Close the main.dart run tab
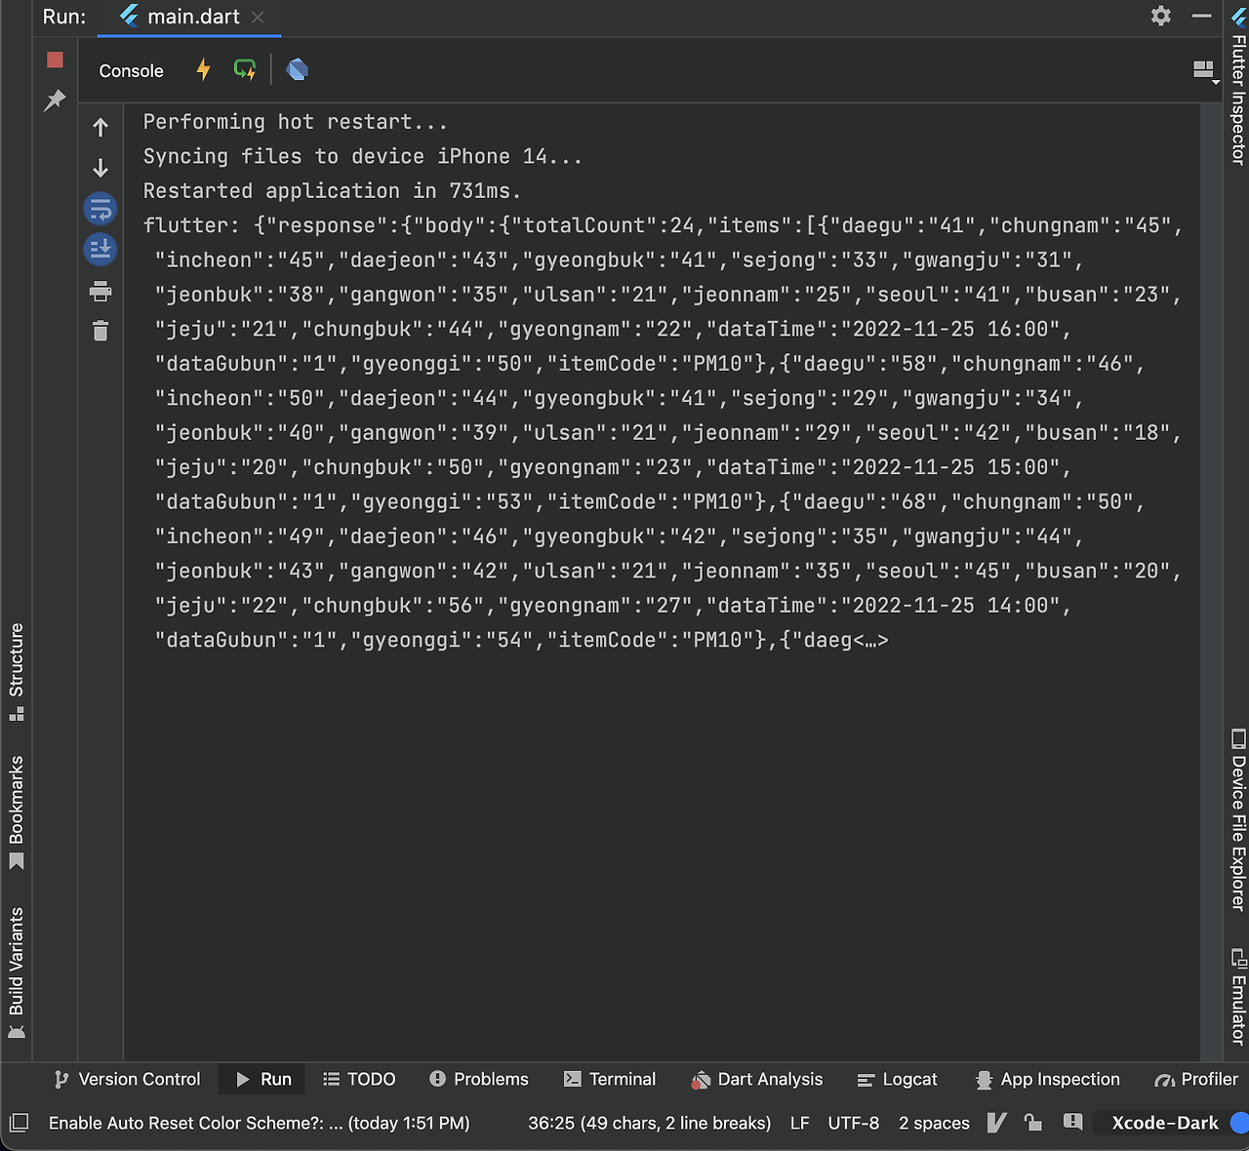 [x=258, y=17]
